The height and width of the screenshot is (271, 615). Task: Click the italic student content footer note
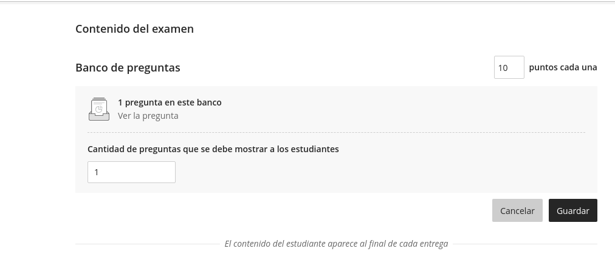(x=336, y=244)
